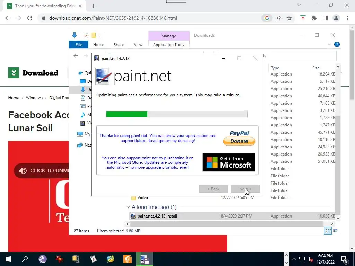The image size is (355, 266).
Task: Open the Application Tools tab
Action: pos(169,45)
